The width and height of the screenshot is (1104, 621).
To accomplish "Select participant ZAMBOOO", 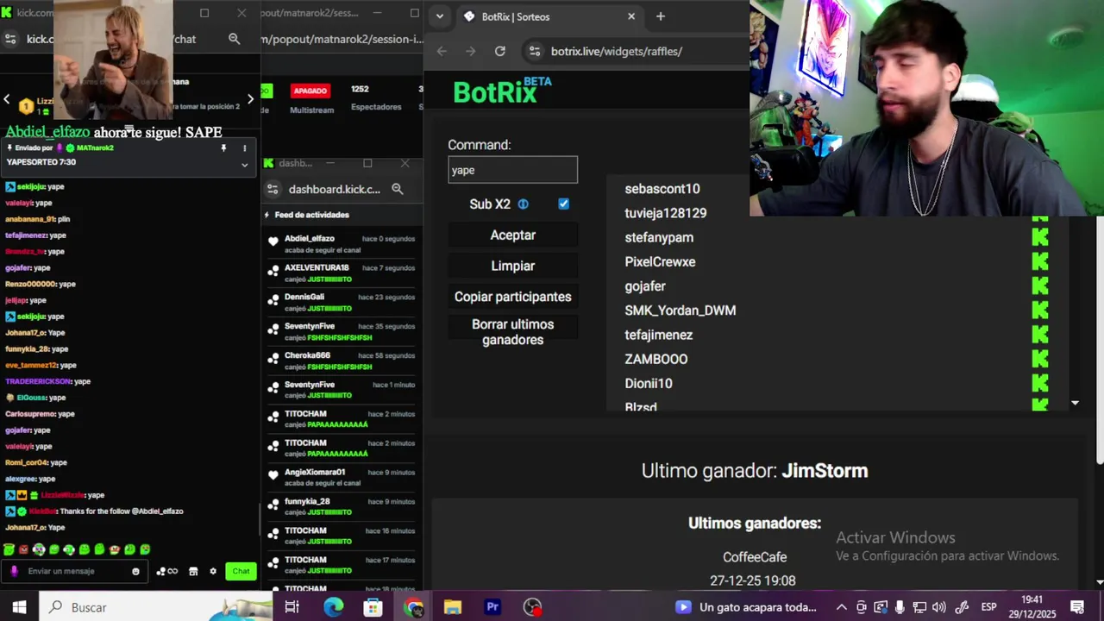I will [656, 359].
